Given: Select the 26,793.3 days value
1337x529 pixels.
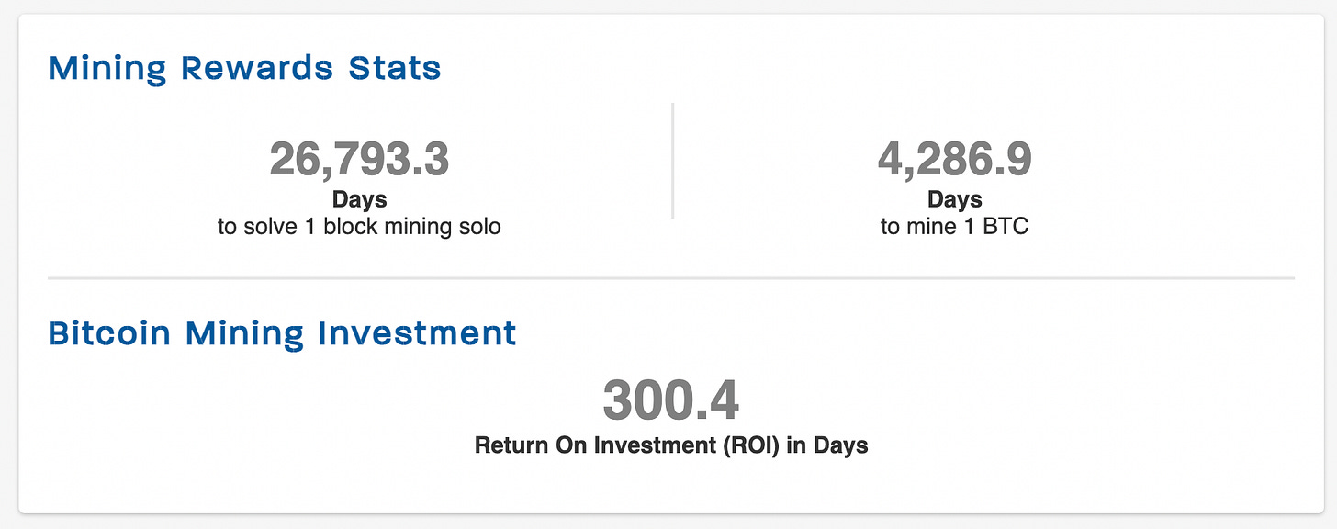Looking at the screenshot, I should pyautogui.click(x=359, y=160).
